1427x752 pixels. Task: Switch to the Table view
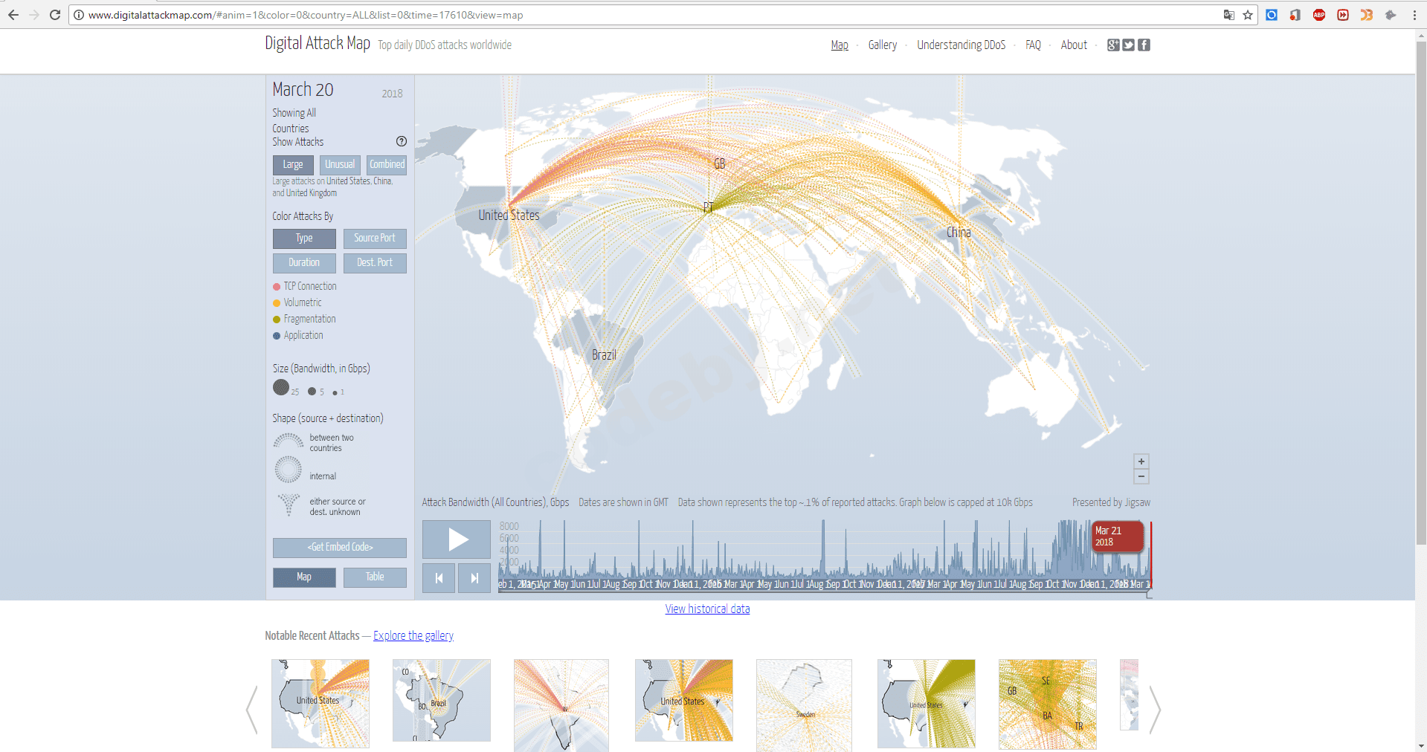coord(375,577)
